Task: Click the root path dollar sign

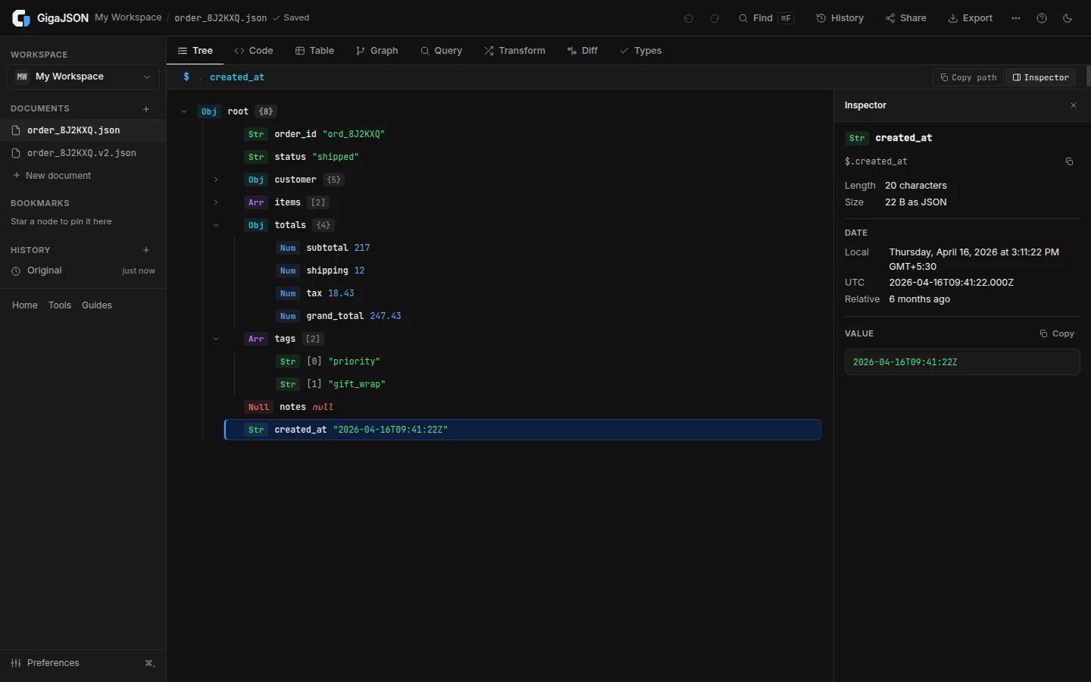Action: 186,77
